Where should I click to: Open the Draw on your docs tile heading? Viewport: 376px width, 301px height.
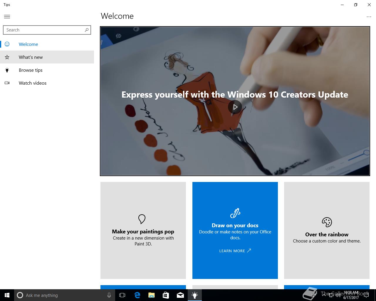pyautogui.click(x=235, y=225)
